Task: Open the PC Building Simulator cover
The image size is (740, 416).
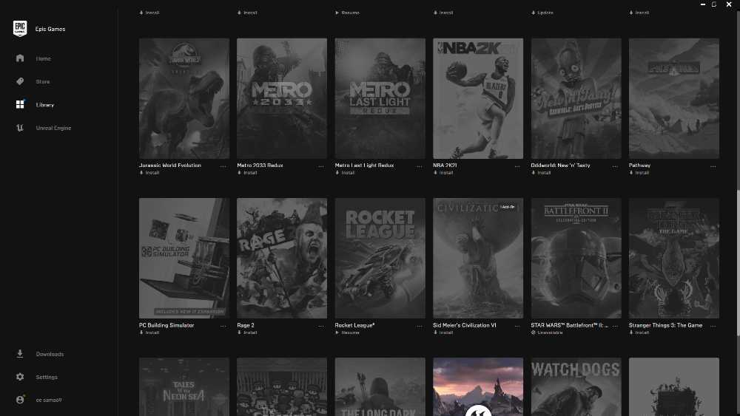Action: (184, 258)
